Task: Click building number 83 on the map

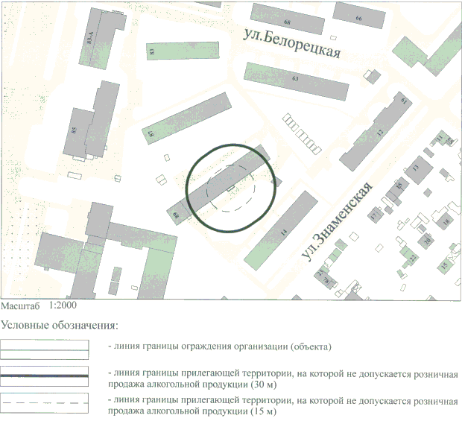Action: pyautogui.click(x=152, y=51)
